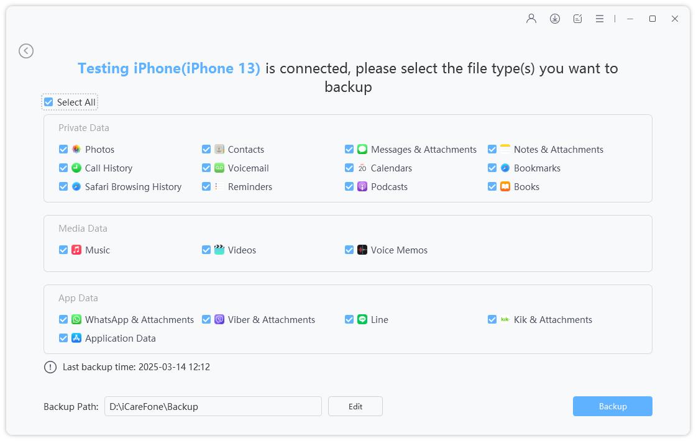Click the Viber icon
Screen dimensions: 696x441
tap(219, 319)
